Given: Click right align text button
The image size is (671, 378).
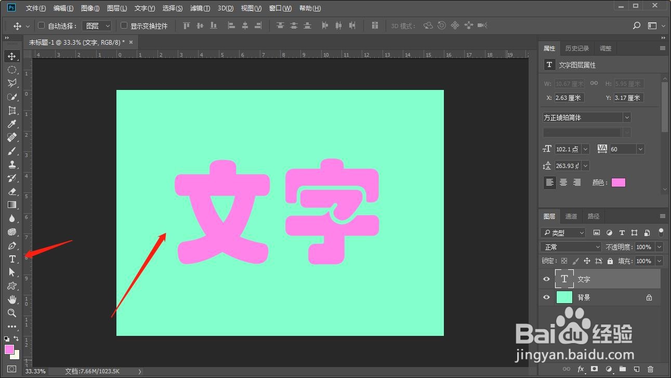Looking at the screenshot, I should point(577,183).
